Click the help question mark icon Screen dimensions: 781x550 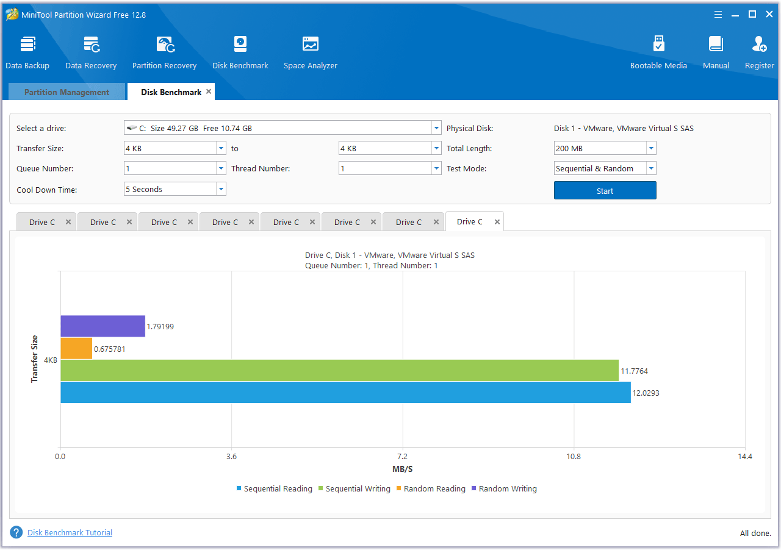coord(16,532)
